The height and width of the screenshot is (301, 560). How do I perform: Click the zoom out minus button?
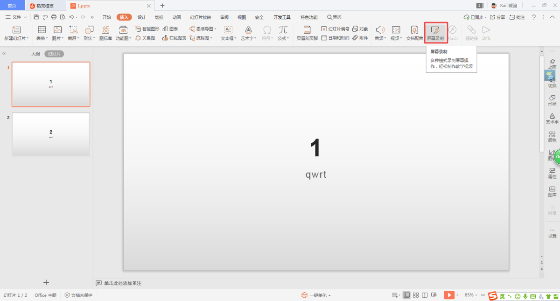483,295
